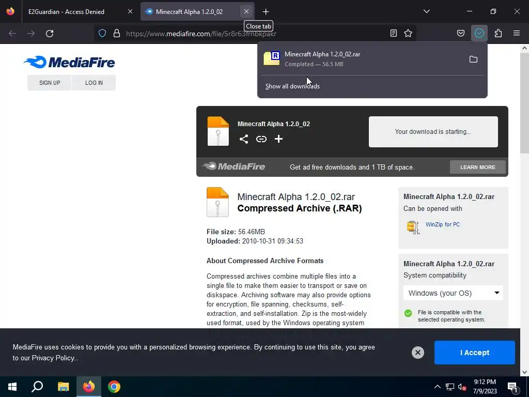Open a new tab with the plus button

(x=266, y=12)
